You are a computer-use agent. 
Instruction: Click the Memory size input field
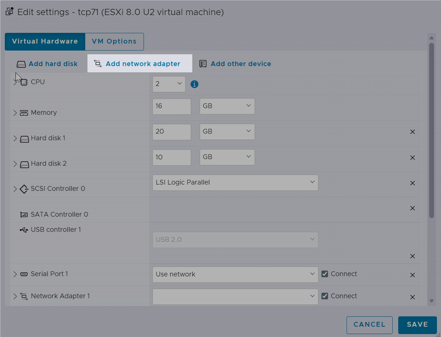(172, 106)
